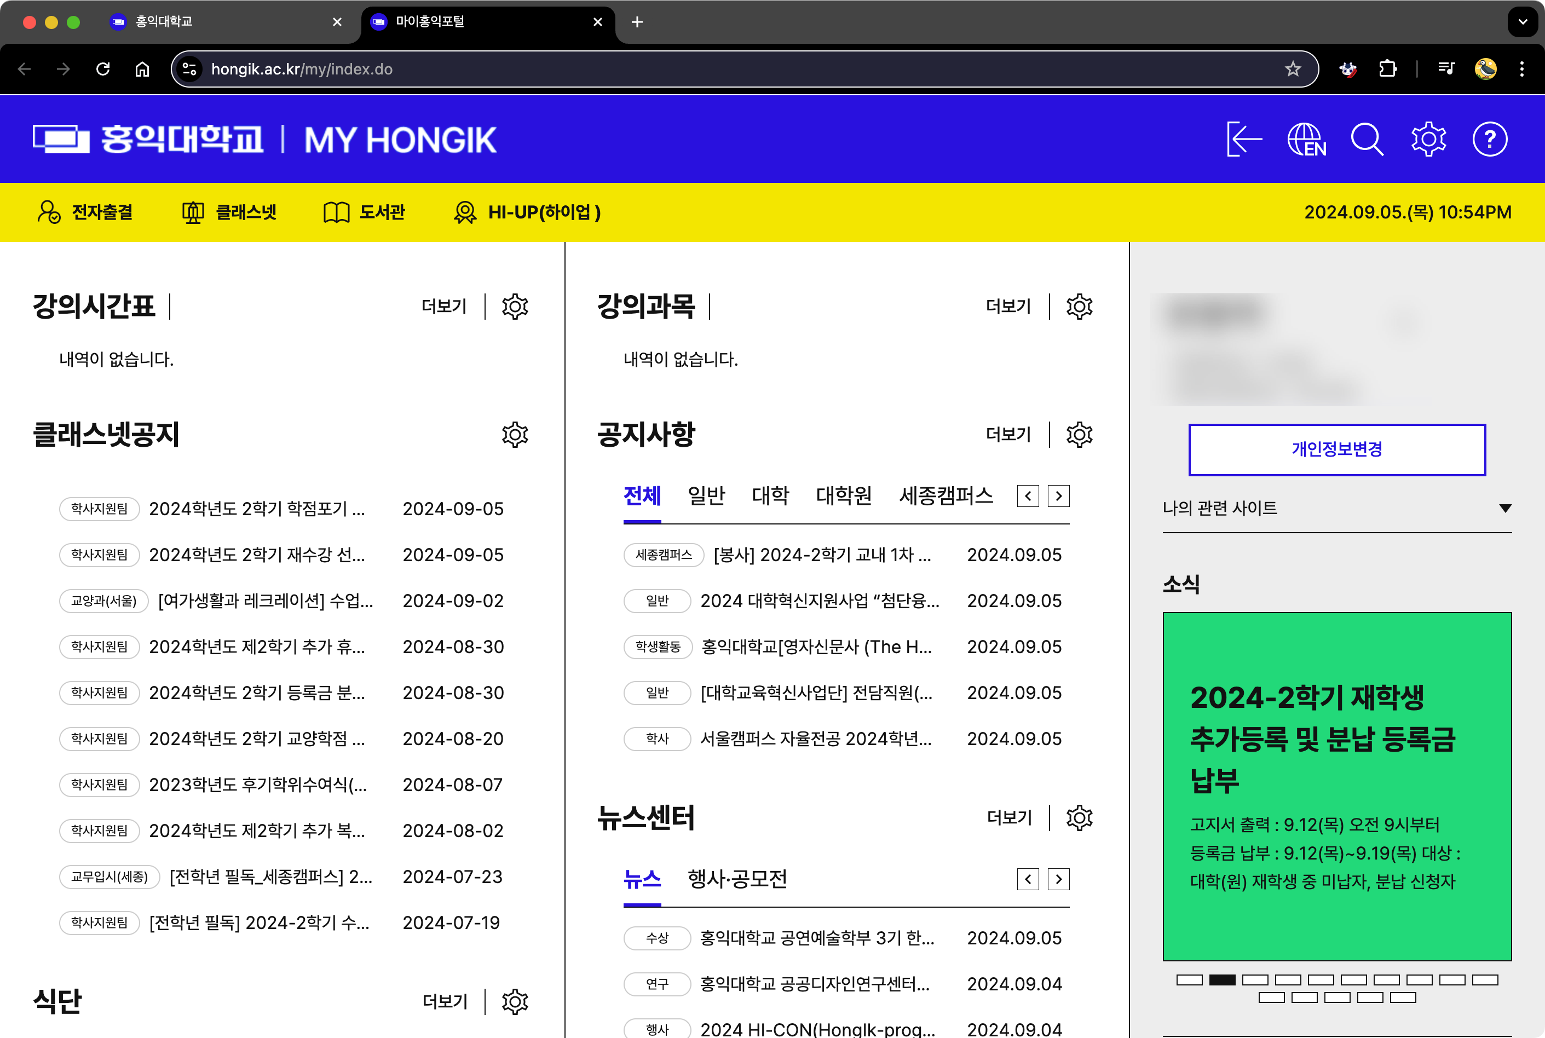The height and width of the screenshot is (1038, 1545).
Task: Bookmark this page with the star icon
Action: (x=1293, y=69)
